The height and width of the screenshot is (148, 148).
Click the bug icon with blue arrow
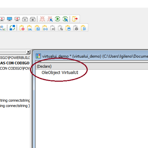pos(50,19)
